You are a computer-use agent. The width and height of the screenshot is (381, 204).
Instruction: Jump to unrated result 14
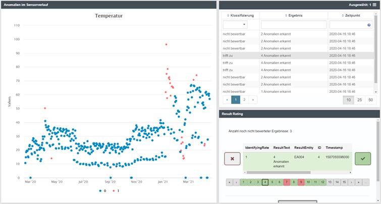point(337,182)
